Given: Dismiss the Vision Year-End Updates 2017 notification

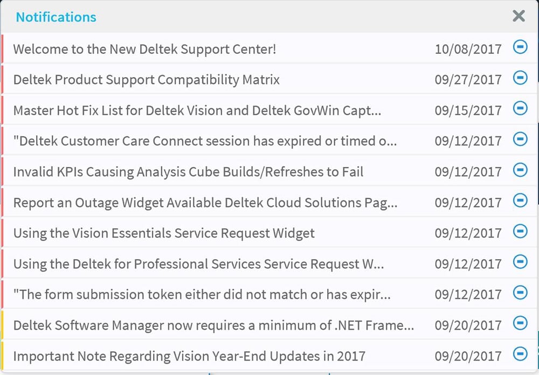Looking at the screenshot, I should point(520,355).
